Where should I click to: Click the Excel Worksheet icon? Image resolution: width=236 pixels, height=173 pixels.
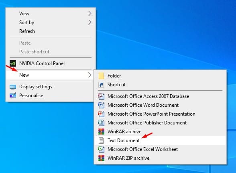[101, 149]
